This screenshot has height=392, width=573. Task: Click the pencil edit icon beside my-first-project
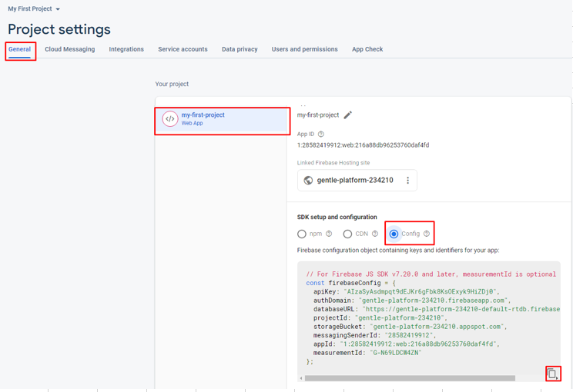(x=348, y=115)
